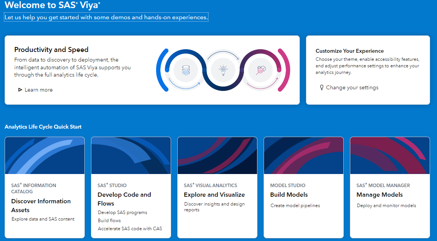Open Develop Code and Flows

(x=124, y=199)
